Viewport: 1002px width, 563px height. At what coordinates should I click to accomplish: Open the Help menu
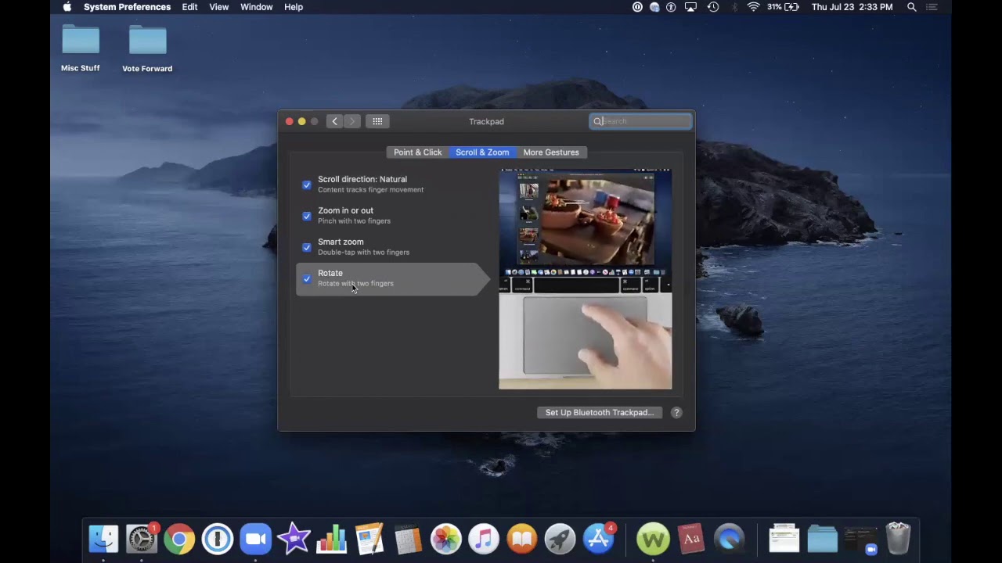pyautogui.click(x=294, y=7)
